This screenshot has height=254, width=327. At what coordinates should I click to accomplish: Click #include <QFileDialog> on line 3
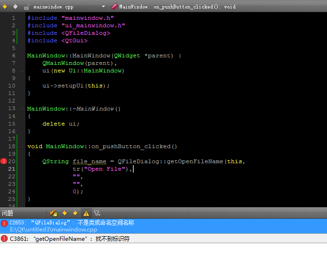coord(69,33)
